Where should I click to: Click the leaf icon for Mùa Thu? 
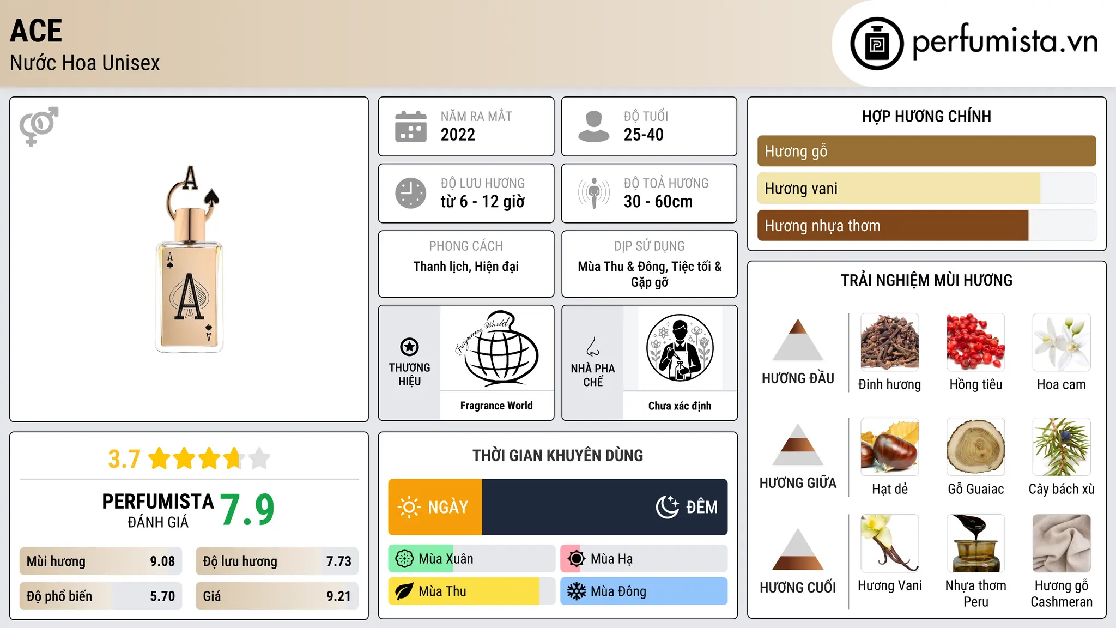click(x=404, y=591)
